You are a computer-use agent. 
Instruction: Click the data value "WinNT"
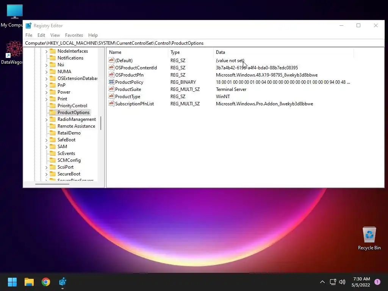[223, 97]
